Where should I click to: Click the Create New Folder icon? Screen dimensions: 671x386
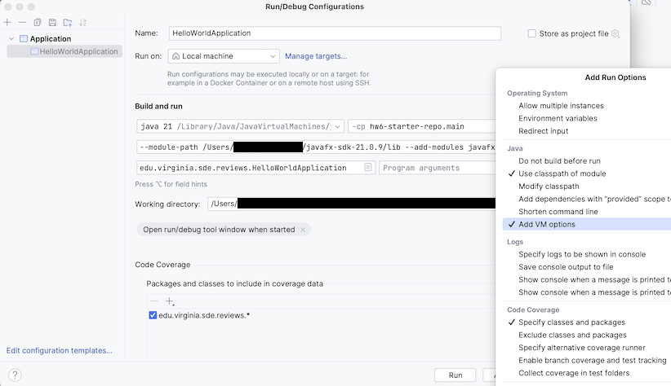point(68,22)
